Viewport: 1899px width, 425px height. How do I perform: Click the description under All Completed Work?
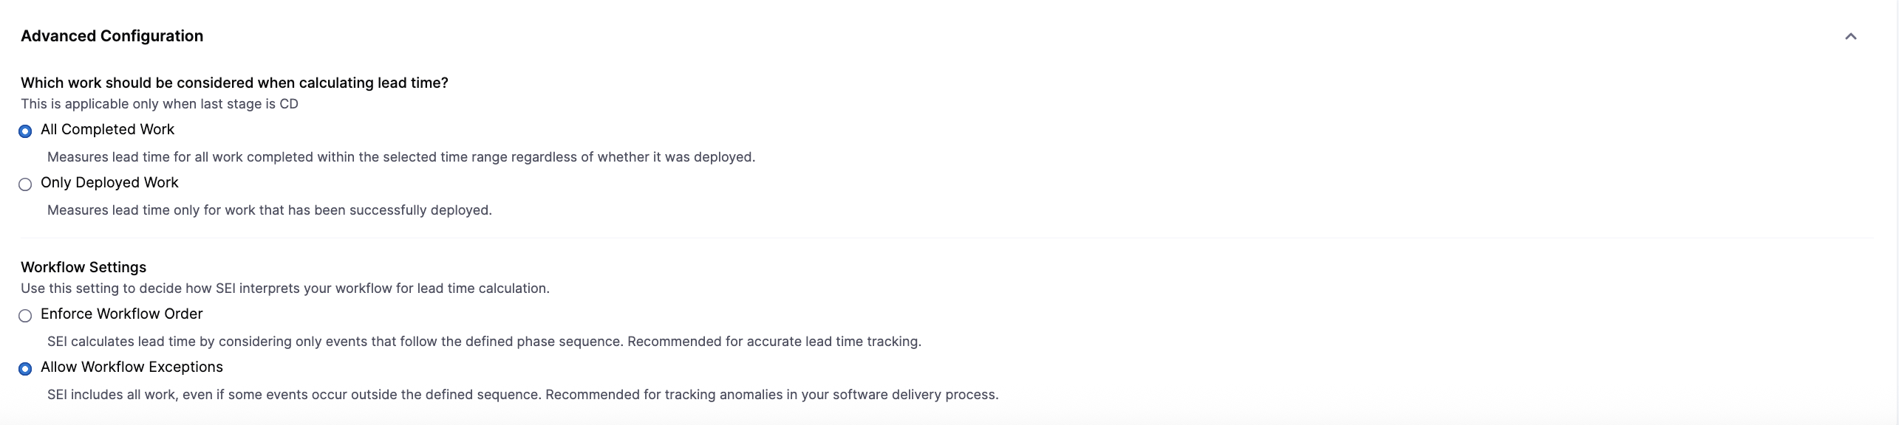(400, 157)
